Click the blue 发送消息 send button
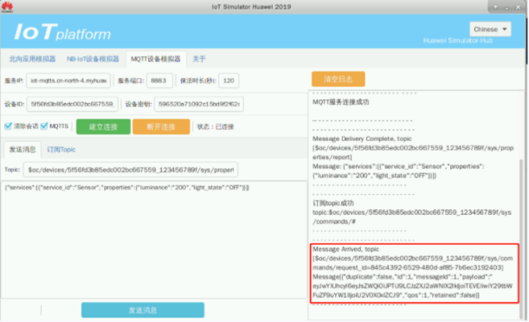 [143, 310]
